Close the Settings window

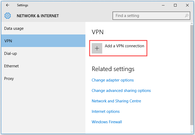(x=187, y=5)
